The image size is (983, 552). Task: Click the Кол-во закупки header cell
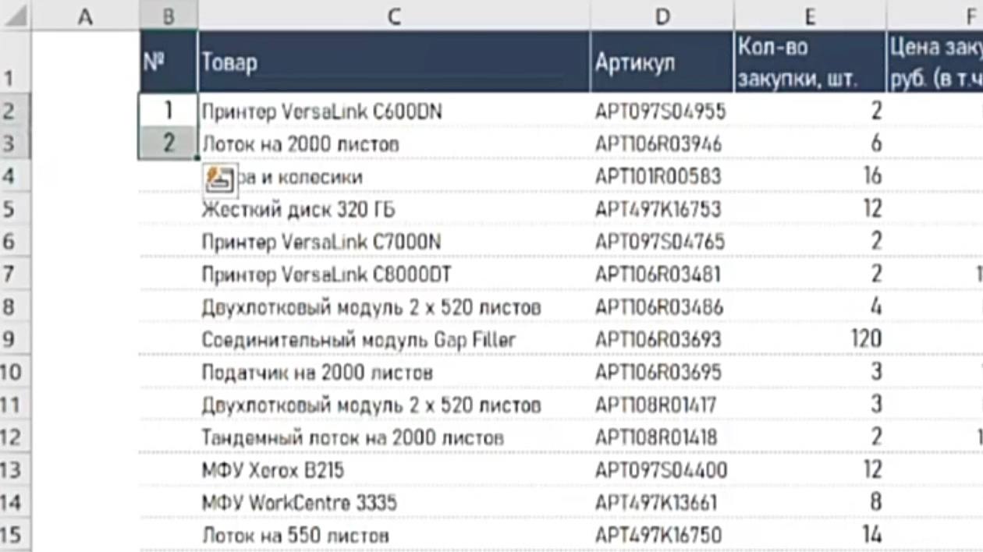pos(811,62)
